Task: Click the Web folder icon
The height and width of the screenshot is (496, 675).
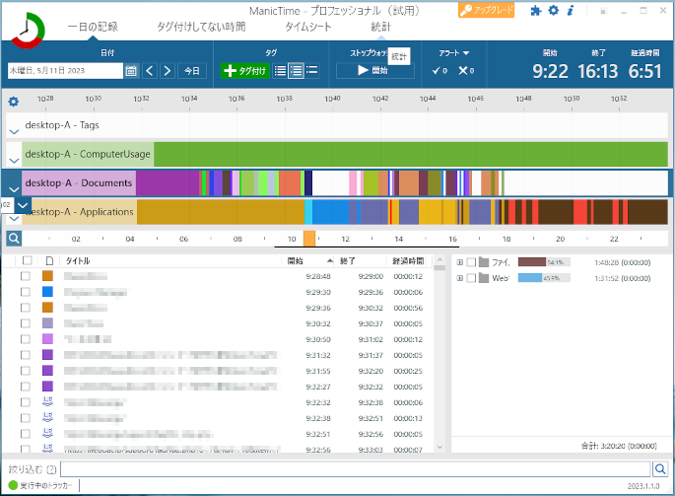Action: pyautogui.click(x=484, y=278)
